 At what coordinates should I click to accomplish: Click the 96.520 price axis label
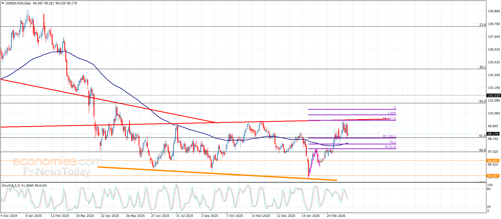point(493,165)
